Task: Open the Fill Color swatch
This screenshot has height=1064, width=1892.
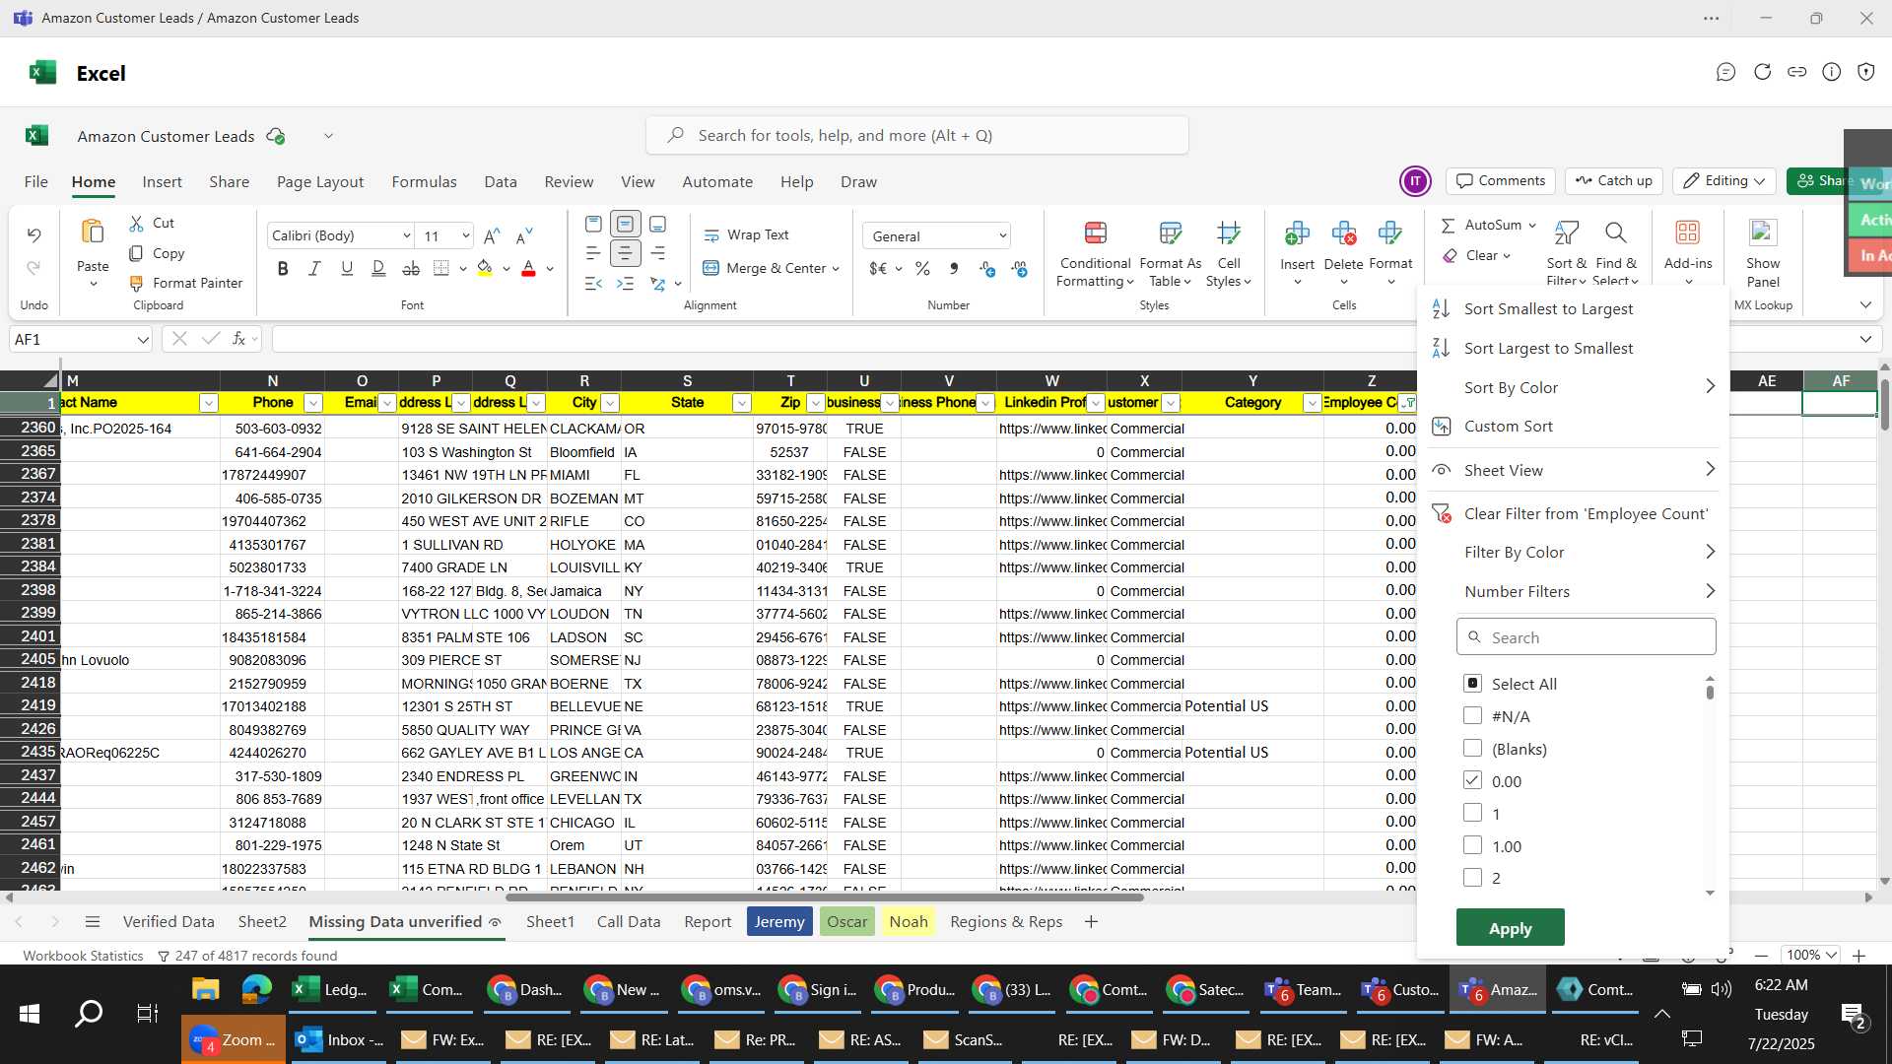Action: coord(484,268)
